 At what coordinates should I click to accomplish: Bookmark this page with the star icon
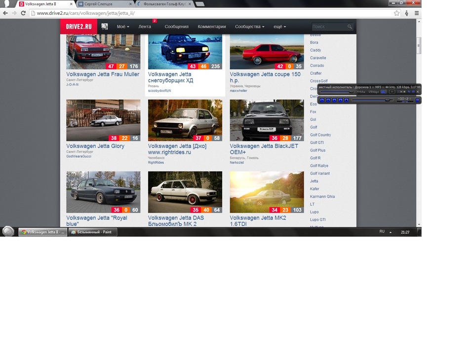tap(396, 13)
